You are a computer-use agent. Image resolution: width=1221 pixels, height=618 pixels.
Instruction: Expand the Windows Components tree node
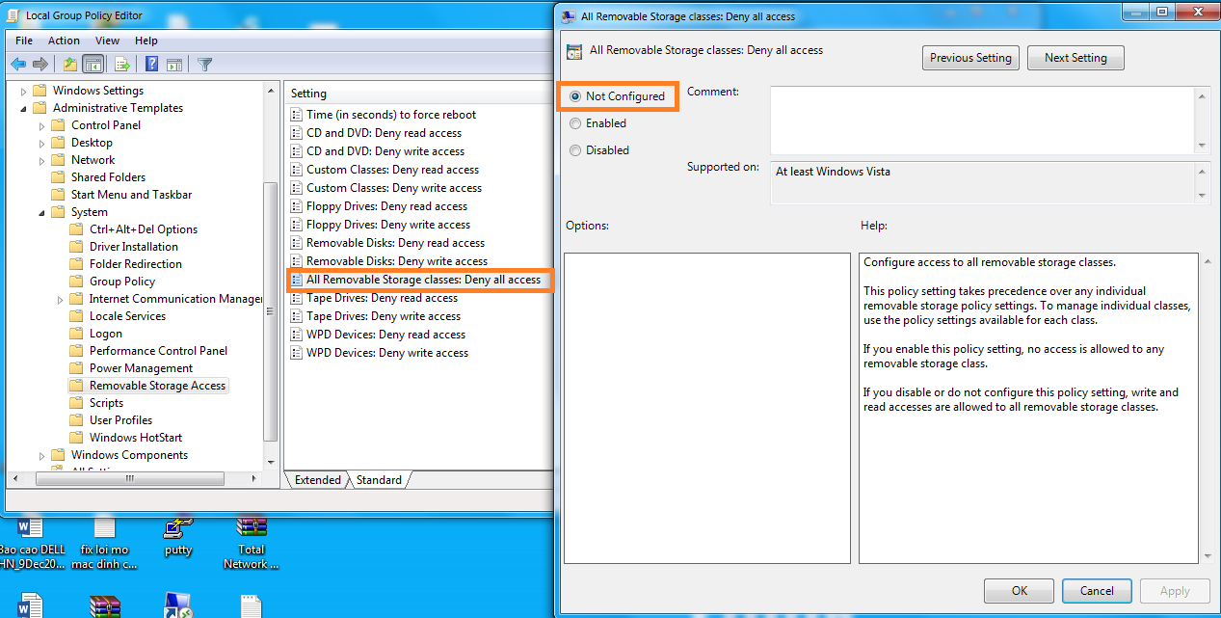pyautogui.click(x=41, y=456)
